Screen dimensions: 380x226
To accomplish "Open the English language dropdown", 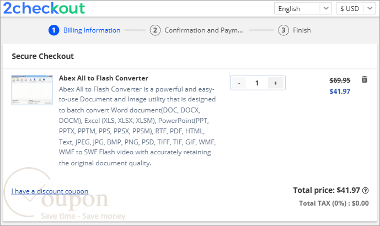I will coord(303,8).
